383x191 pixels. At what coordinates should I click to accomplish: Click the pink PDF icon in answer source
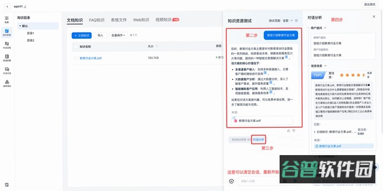236,121
